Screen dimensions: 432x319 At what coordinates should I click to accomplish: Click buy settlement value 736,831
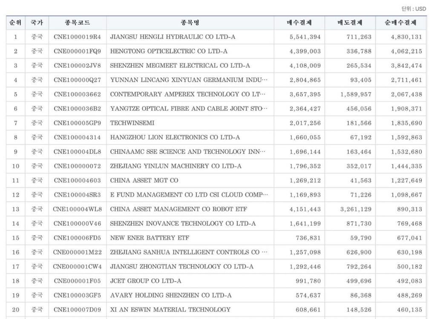[308, 238]
